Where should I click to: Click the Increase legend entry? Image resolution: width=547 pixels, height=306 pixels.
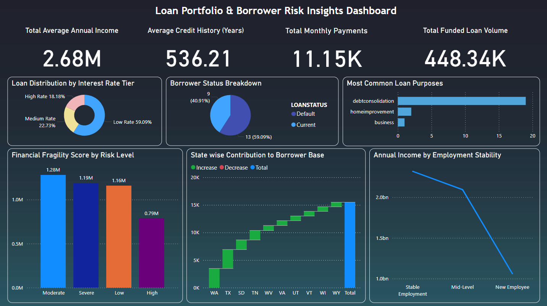coord(204,168)
